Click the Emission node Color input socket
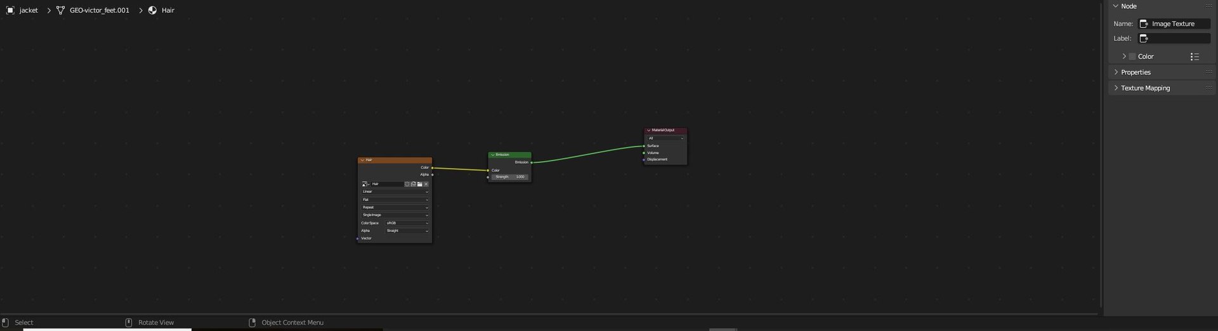 pos(488,171)
